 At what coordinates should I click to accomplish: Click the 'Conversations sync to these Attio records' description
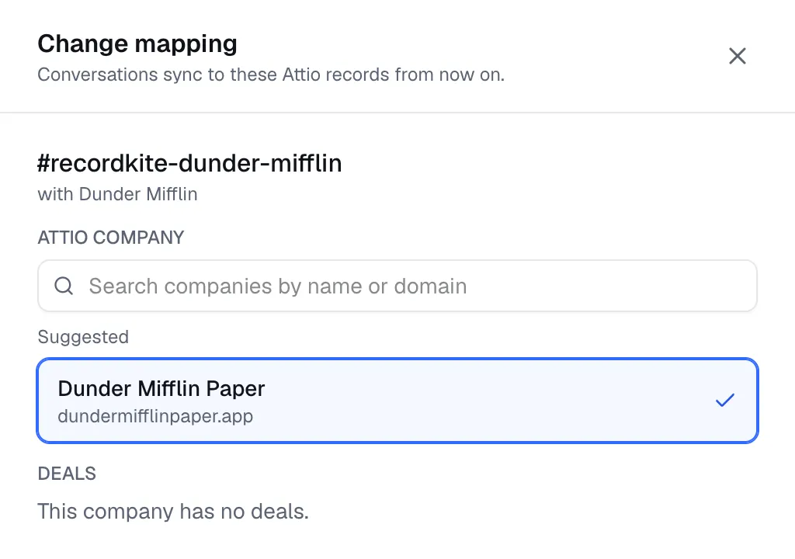point(271,75)
